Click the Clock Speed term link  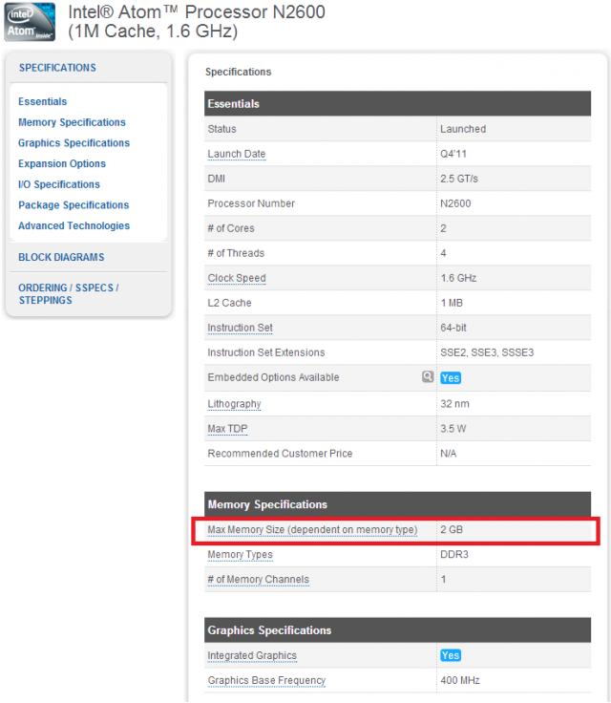tap(237, 278)
